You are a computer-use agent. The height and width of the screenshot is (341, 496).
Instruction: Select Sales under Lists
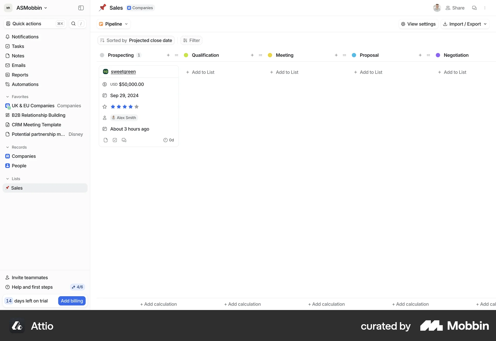17,188
